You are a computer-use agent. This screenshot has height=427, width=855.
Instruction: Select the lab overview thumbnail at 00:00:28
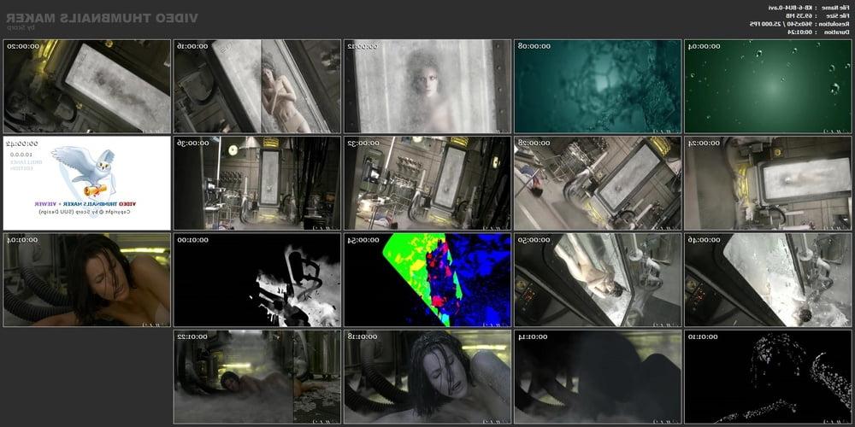598,183
